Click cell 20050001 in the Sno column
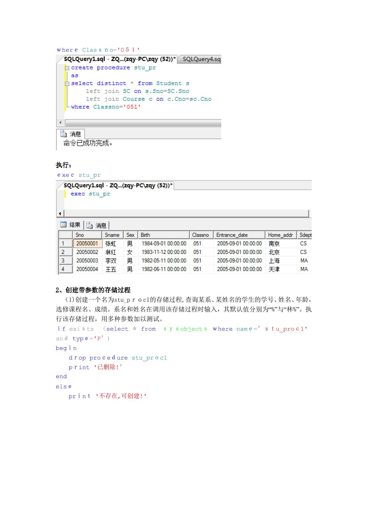 (x=88, y=244)
